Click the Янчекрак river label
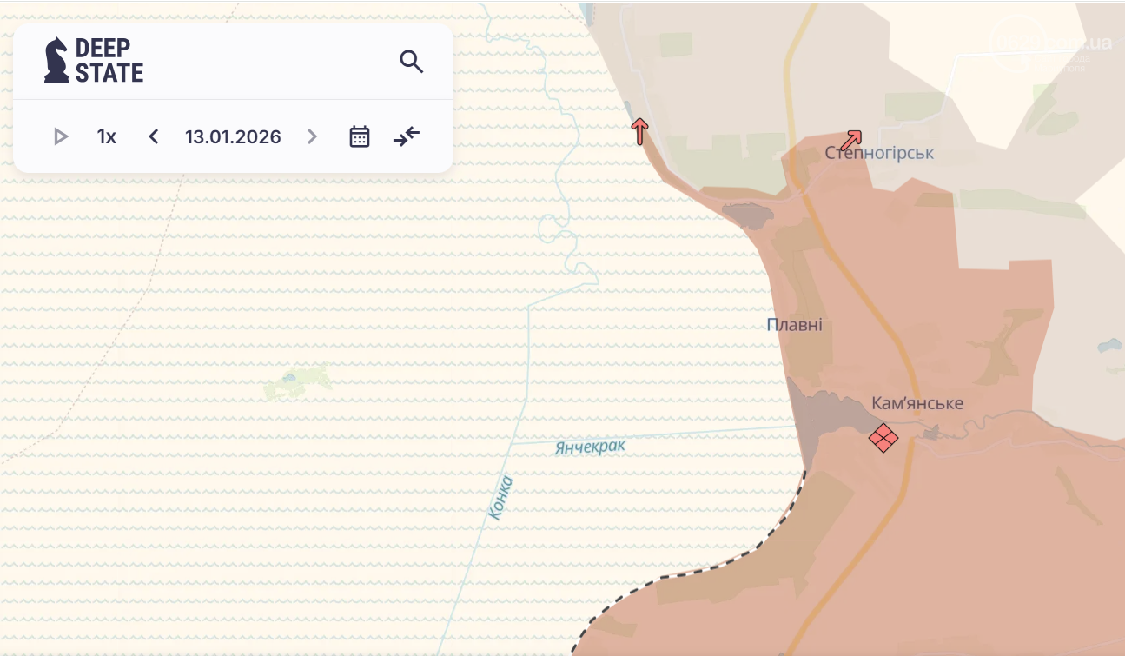This screenshot has width=1125, height=656. [590, 447]
